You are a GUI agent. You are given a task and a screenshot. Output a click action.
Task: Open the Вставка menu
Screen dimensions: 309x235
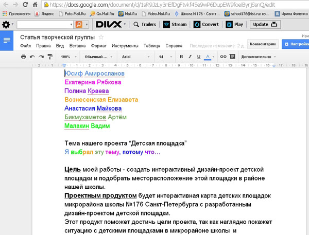77,46
